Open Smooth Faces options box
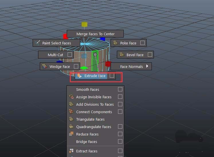 (x=120, y=89)
